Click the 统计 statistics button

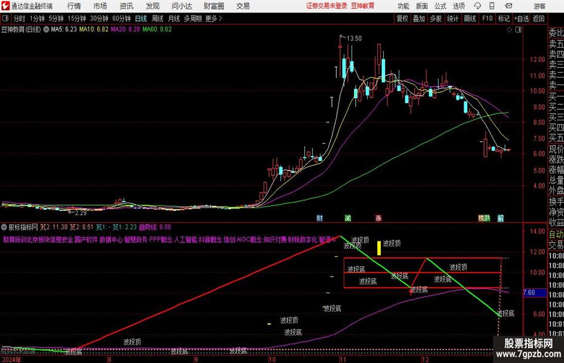tap(452, 18)
